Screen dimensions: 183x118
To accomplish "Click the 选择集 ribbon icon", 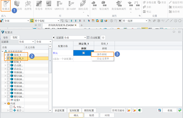I will [28, 6].
